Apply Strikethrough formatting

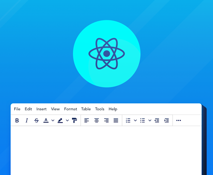[36, 120]
